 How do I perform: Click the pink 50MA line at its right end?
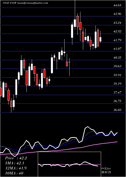[117, 142]
